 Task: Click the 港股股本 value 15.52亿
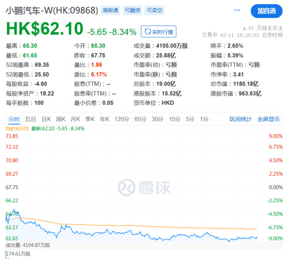(172, 94)
